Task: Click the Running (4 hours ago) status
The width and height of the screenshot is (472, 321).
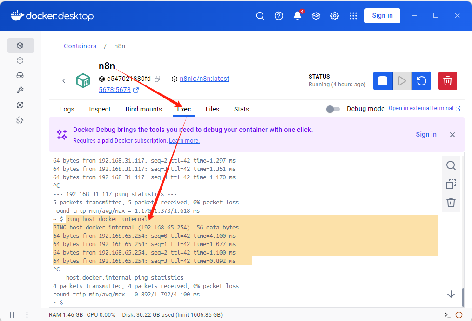Action: click(337, 85)
